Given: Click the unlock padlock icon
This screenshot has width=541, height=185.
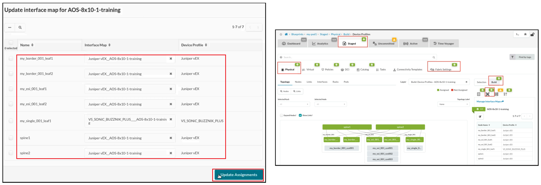Looking at the screenshot, I should (532, 34).
